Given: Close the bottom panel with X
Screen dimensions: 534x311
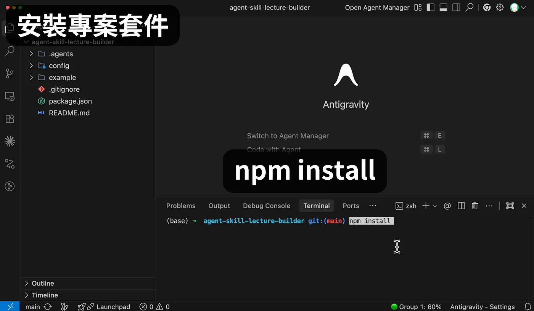Looking at the screenshot, I should (524, 206).
